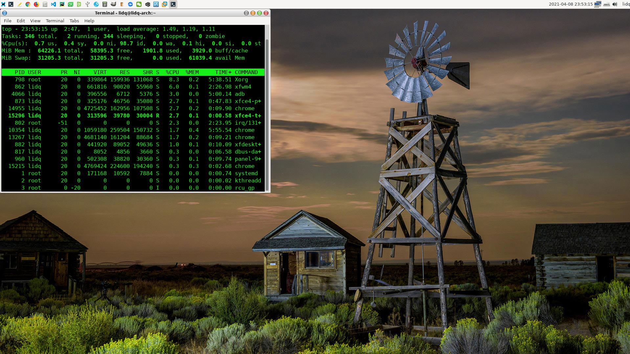Viewport: 630px width, 354px height.
Task: Click the adb process row
Action: pos(133,94)
